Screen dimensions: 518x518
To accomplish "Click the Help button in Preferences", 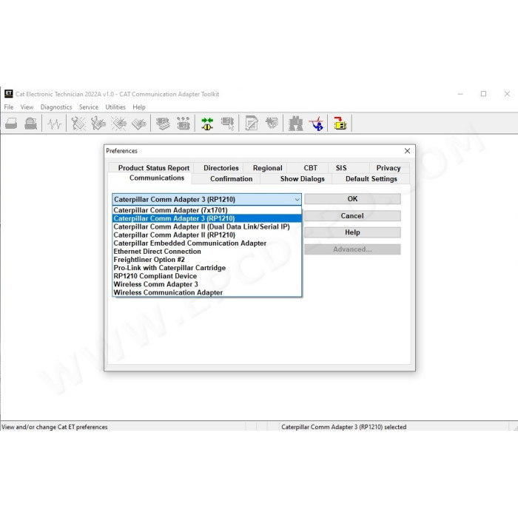I will [352, 232].
